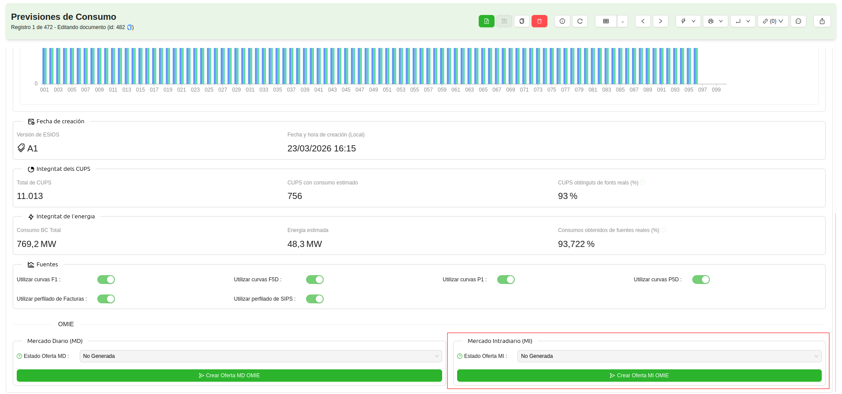
Task: Duplicate the record with the copy icon
Action: (x=521, y=21)
